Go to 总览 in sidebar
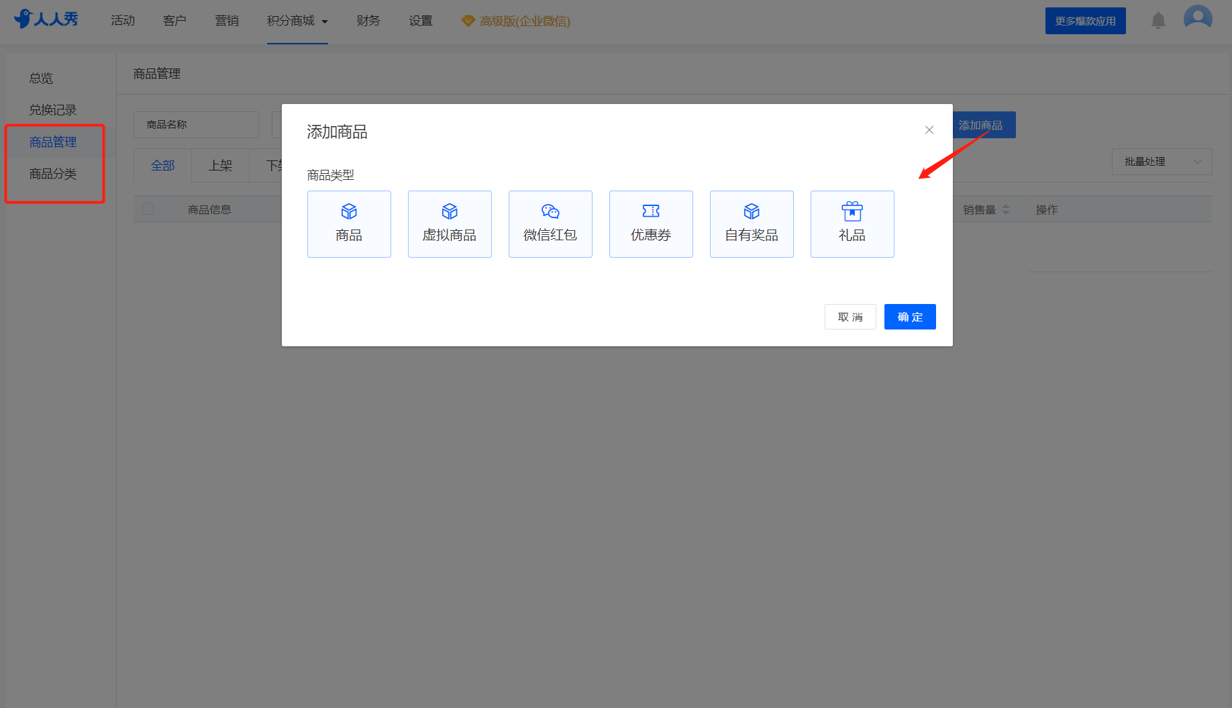Image resolution: width=1232 pixels, height=708 pixels. [41, 79]
